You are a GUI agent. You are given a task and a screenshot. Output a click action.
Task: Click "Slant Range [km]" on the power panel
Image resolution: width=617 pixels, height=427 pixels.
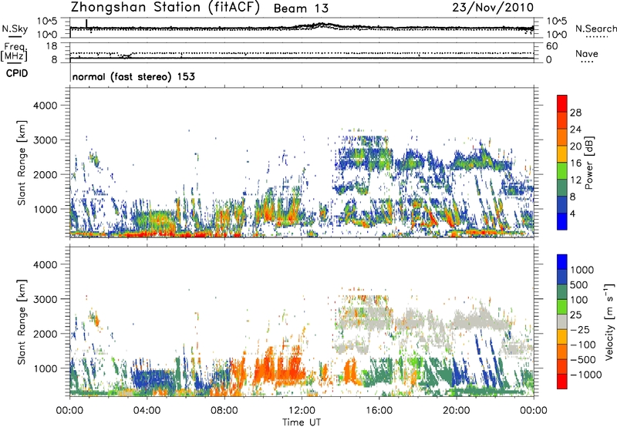click(x=22, y=163)
